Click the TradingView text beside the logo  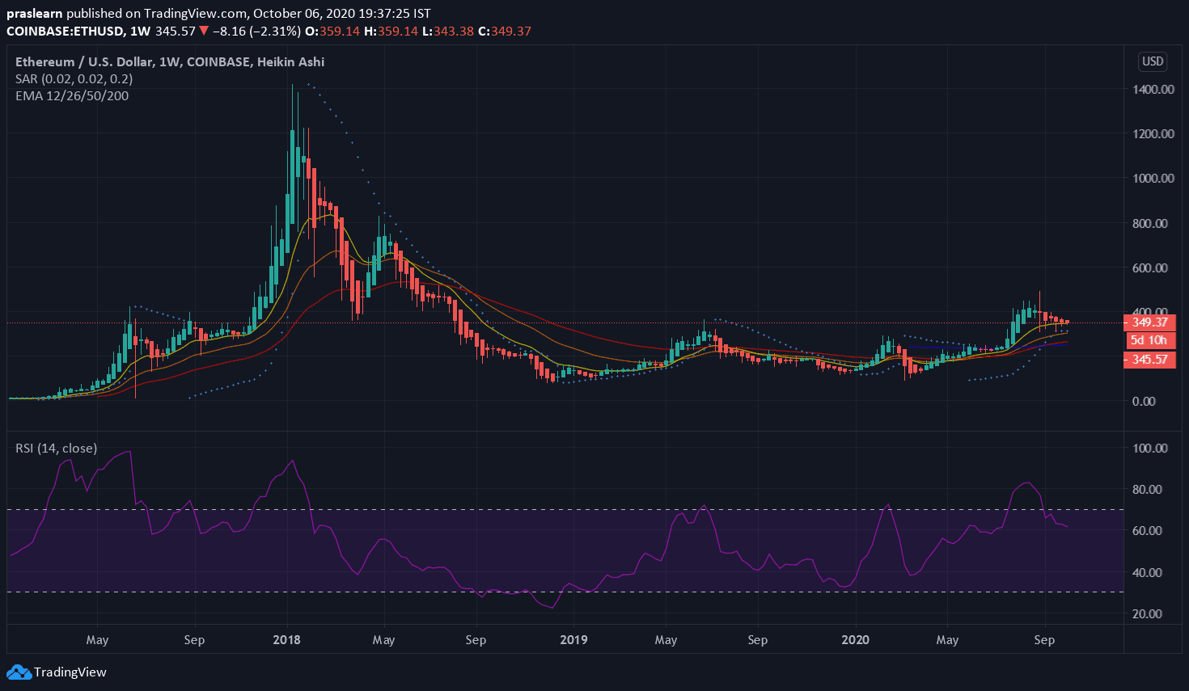point(70,672)
